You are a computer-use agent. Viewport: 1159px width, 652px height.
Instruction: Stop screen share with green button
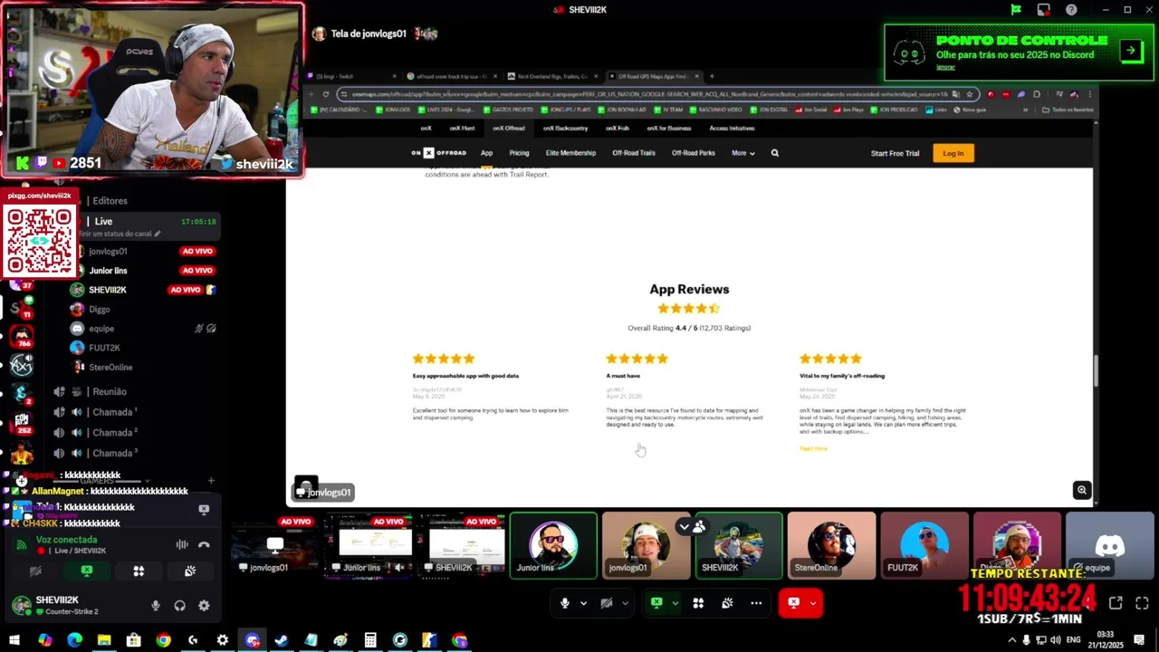pyautogui.click(x=657, y=603)
